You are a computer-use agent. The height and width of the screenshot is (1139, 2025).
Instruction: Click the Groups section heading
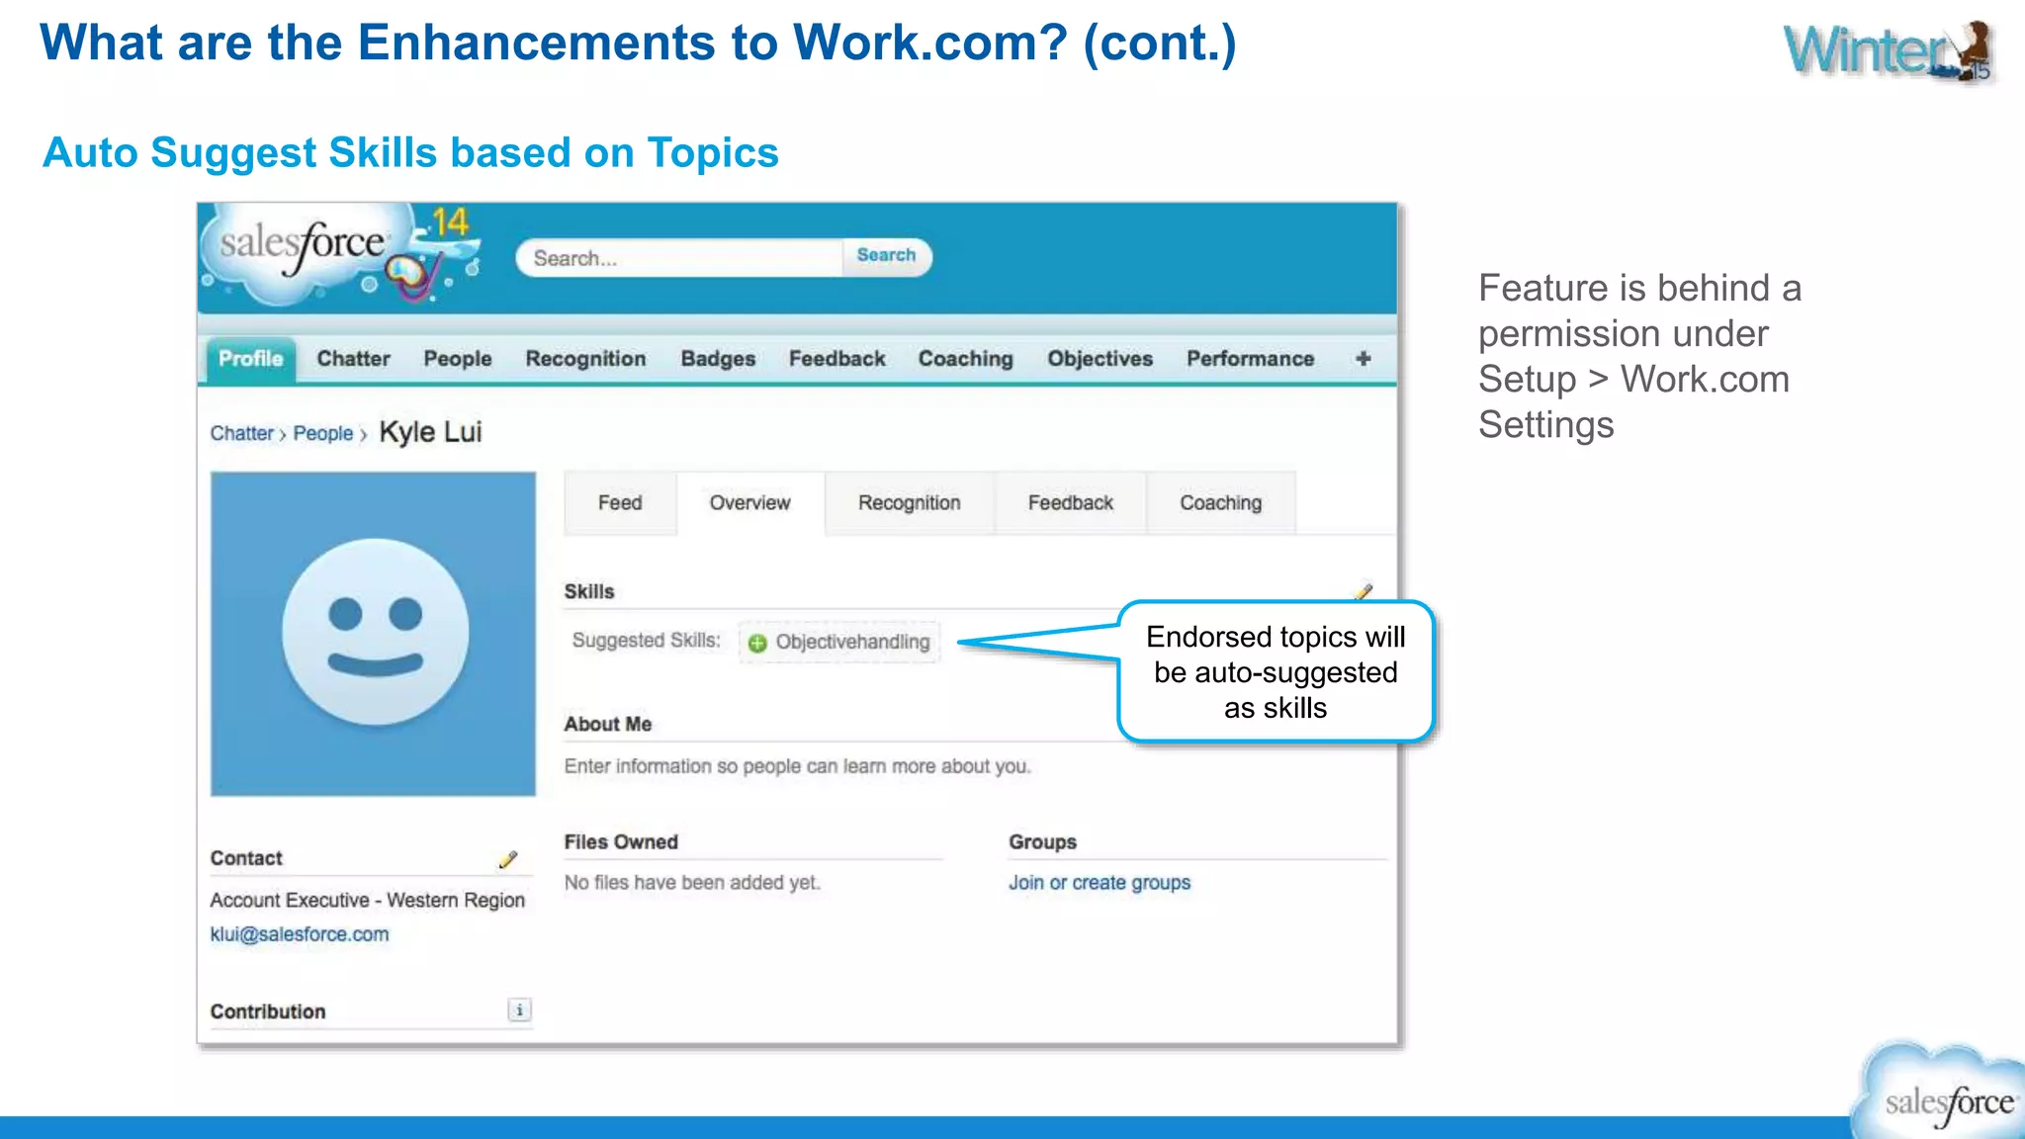tap(1042, 842)
